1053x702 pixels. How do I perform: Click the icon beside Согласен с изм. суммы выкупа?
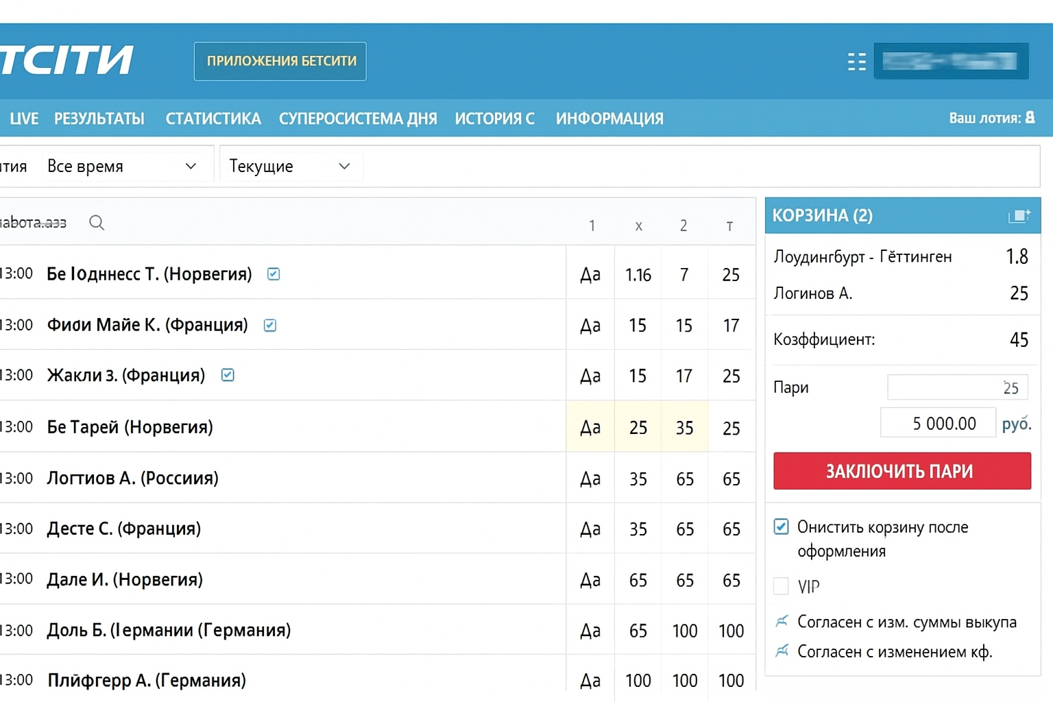(x=782, y=622)
